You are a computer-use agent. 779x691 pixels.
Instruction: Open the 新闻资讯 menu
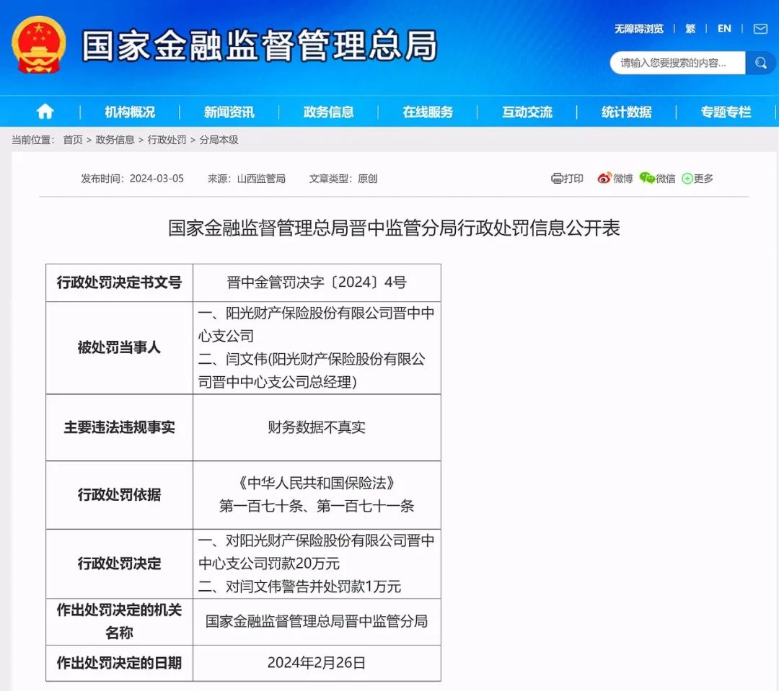[229, 112]
